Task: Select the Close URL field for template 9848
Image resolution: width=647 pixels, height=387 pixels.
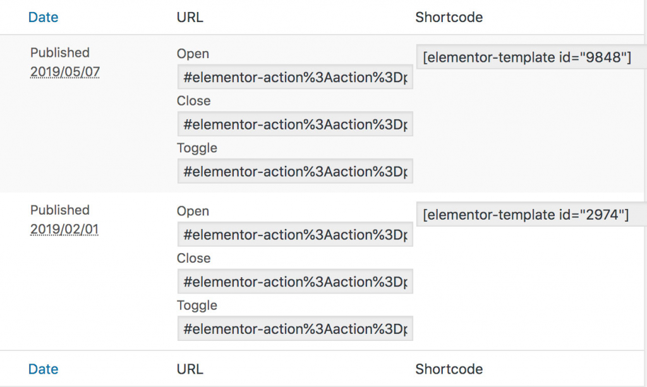Action: click(295, 124)
